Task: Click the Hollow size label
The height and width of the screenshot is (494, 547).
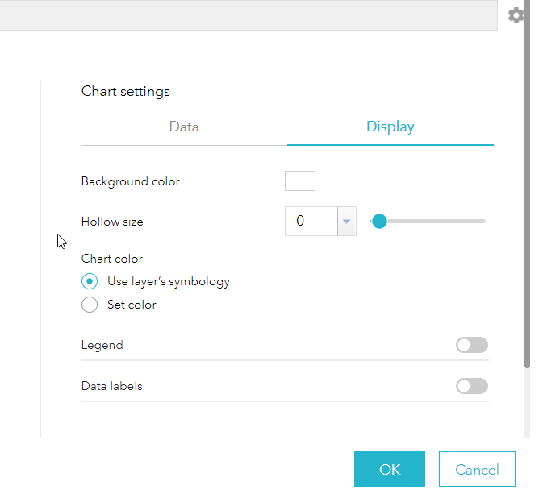Action: (112, 222)
